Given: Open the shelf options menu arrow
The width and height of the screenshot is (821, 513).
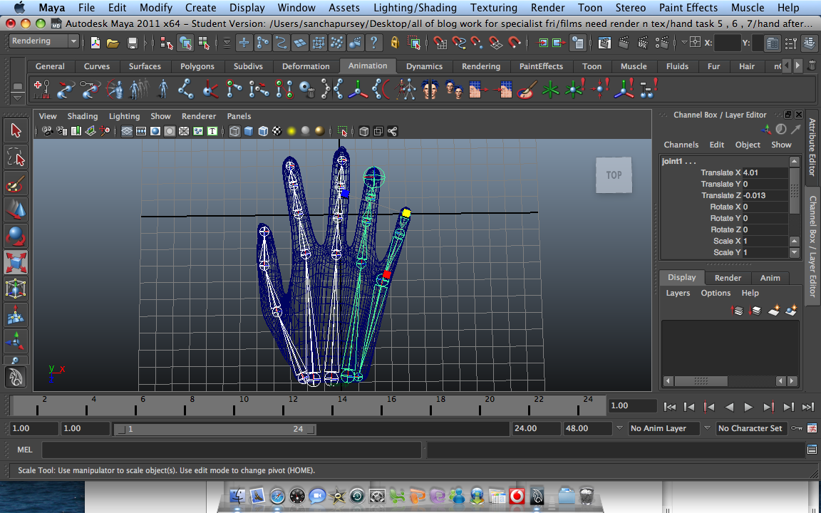Looking at the screenshot, I should point(17,98).
